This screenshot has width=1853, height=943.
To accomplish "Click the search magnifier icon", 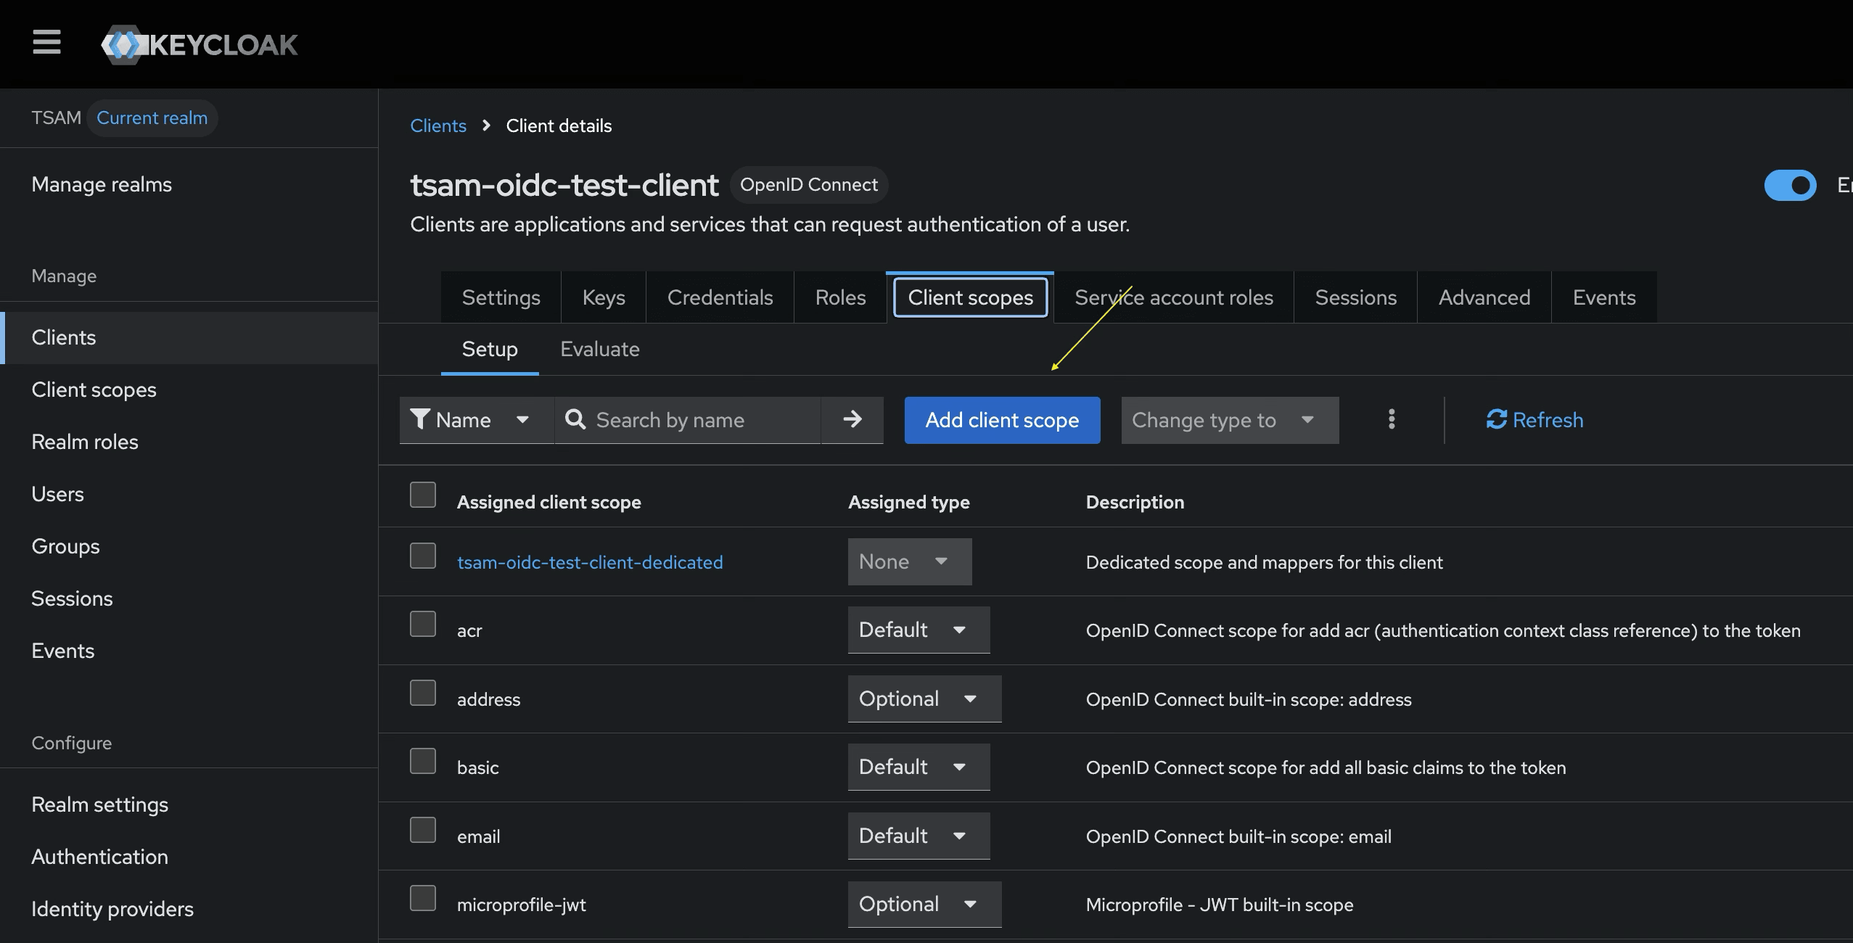I will 575,419.
